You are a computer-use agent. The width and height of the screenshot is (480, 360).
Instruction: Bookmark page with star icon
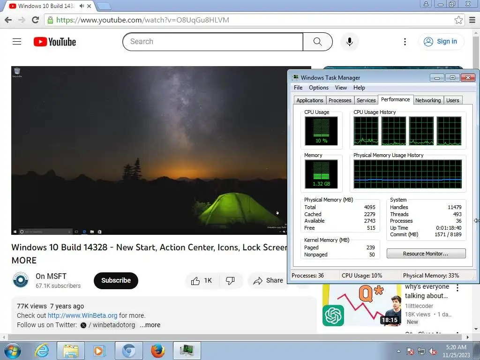coord(458,20)
